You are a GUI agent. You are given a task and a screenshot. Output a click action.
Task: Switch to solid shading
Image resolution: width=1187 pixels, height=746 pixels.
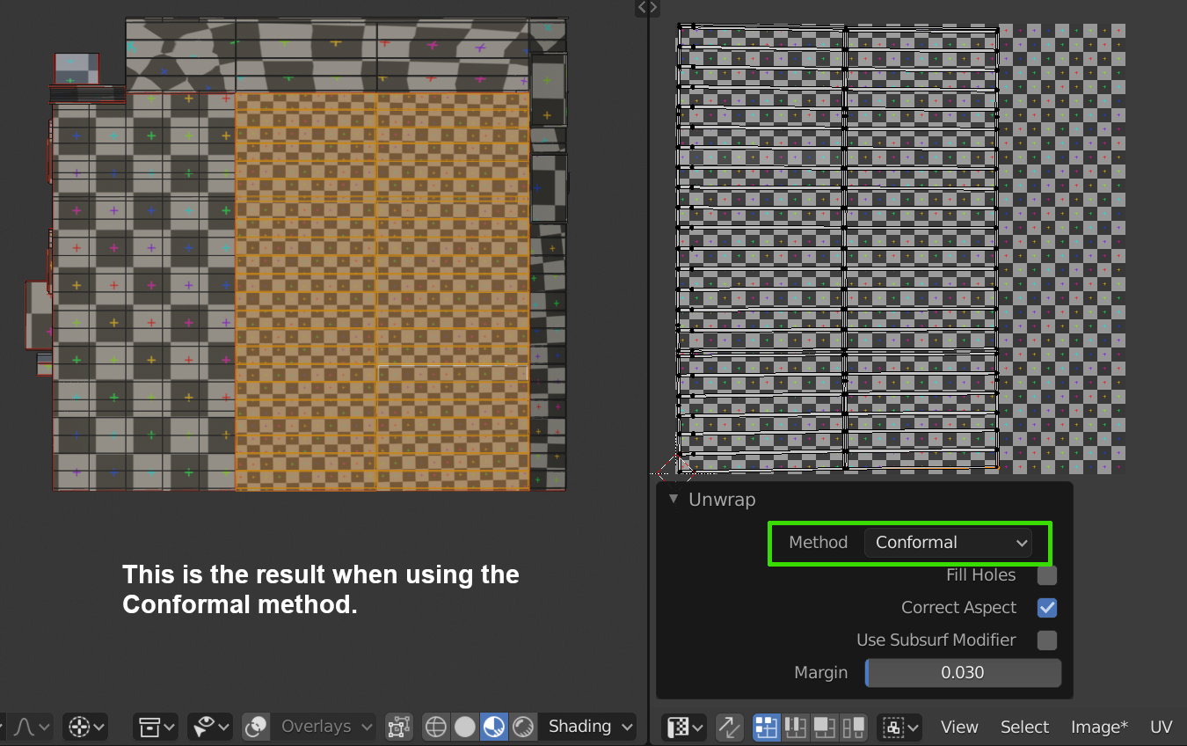pyautogui.click(x=465, y=727)
